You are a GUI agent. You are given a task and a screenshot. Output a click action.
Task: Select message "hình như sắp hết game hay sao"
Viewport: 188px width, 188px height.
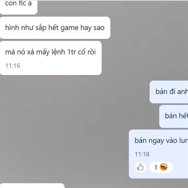[x=55, y=28]
